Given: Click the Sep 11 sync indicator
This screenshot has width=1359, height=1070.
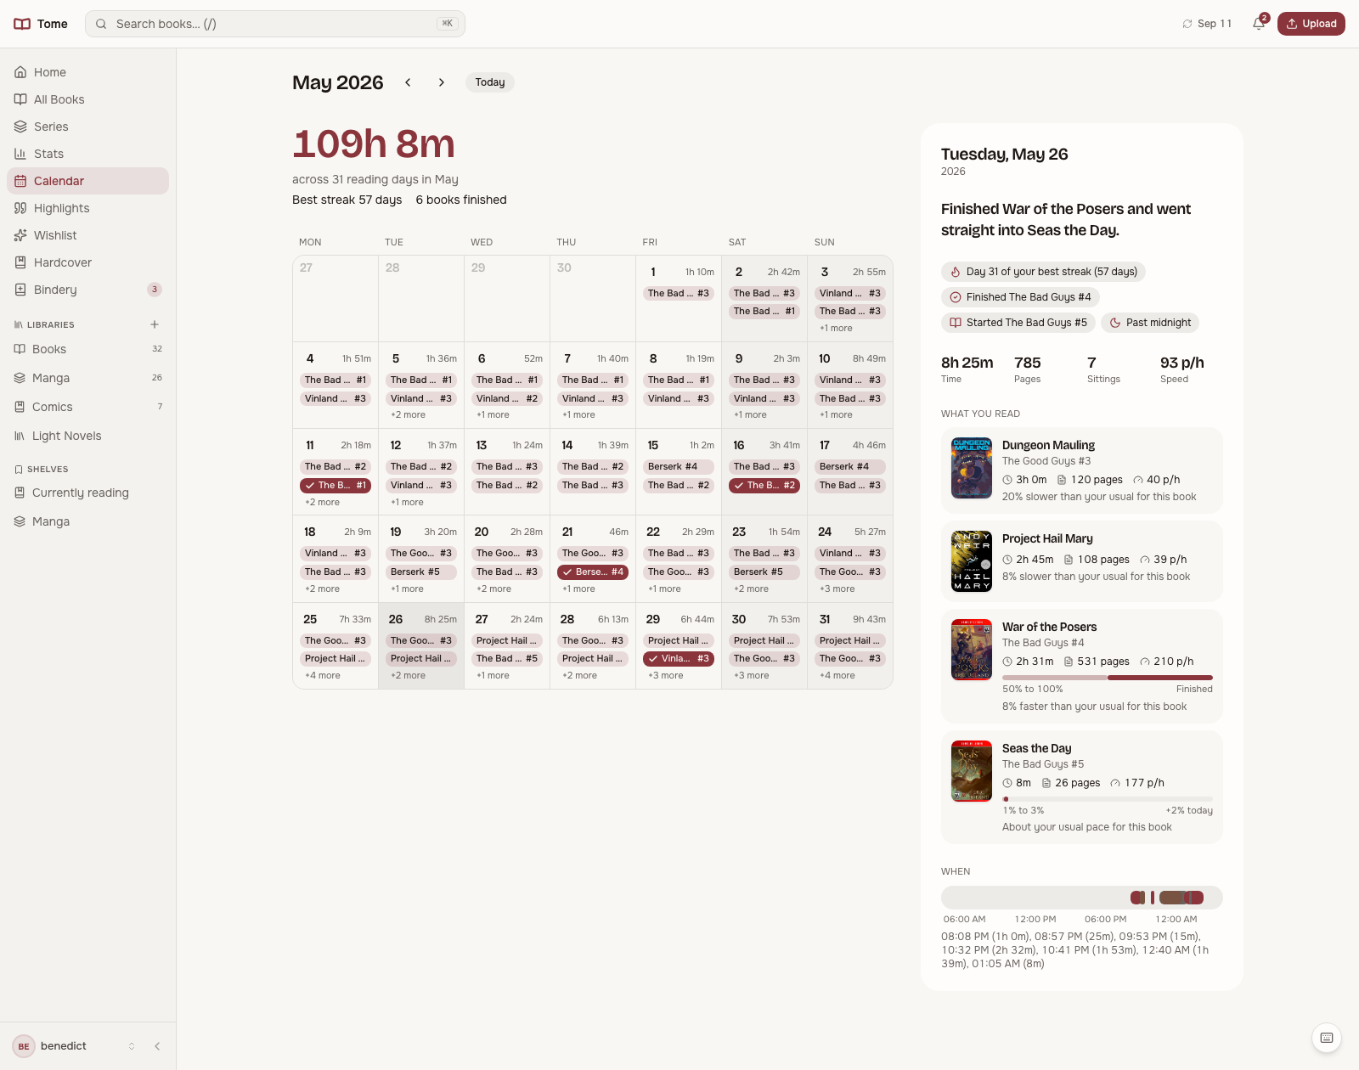Looking at the screenshot, I should click(x=1207, y=24).
